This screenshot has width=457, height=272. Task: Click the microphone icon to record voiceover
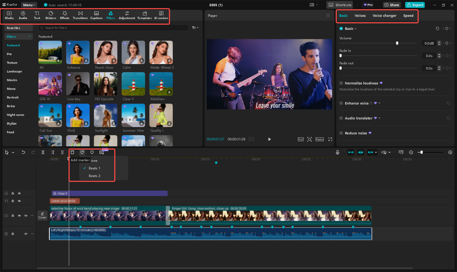(337, 152)
